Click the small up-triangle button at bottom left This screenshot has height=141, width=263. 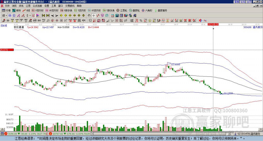2,129
